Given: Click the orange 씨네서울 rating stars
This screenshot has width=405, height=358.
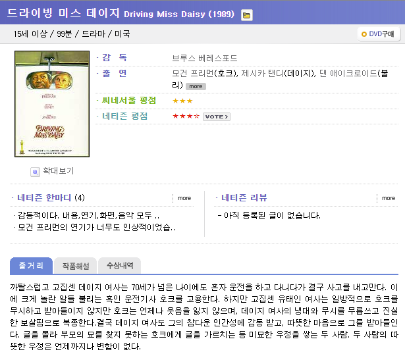Looking at the screenshot, I should coord(182,101).
